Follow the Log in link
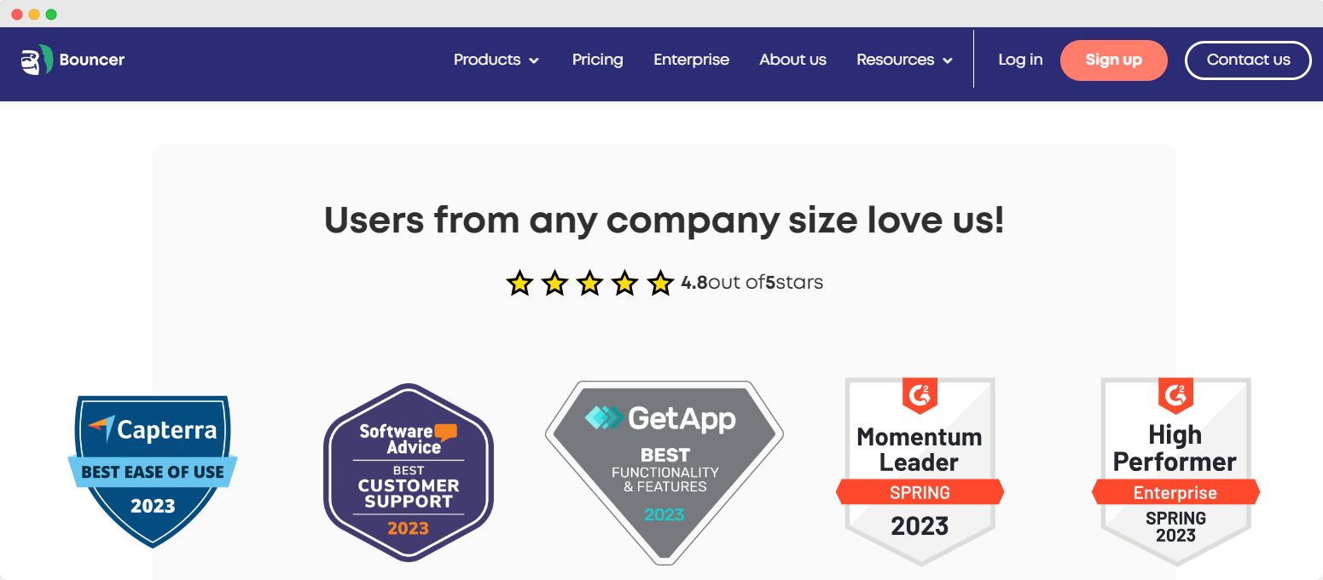The height and width of the screenshot is (580, 1323). (1020, 60)
